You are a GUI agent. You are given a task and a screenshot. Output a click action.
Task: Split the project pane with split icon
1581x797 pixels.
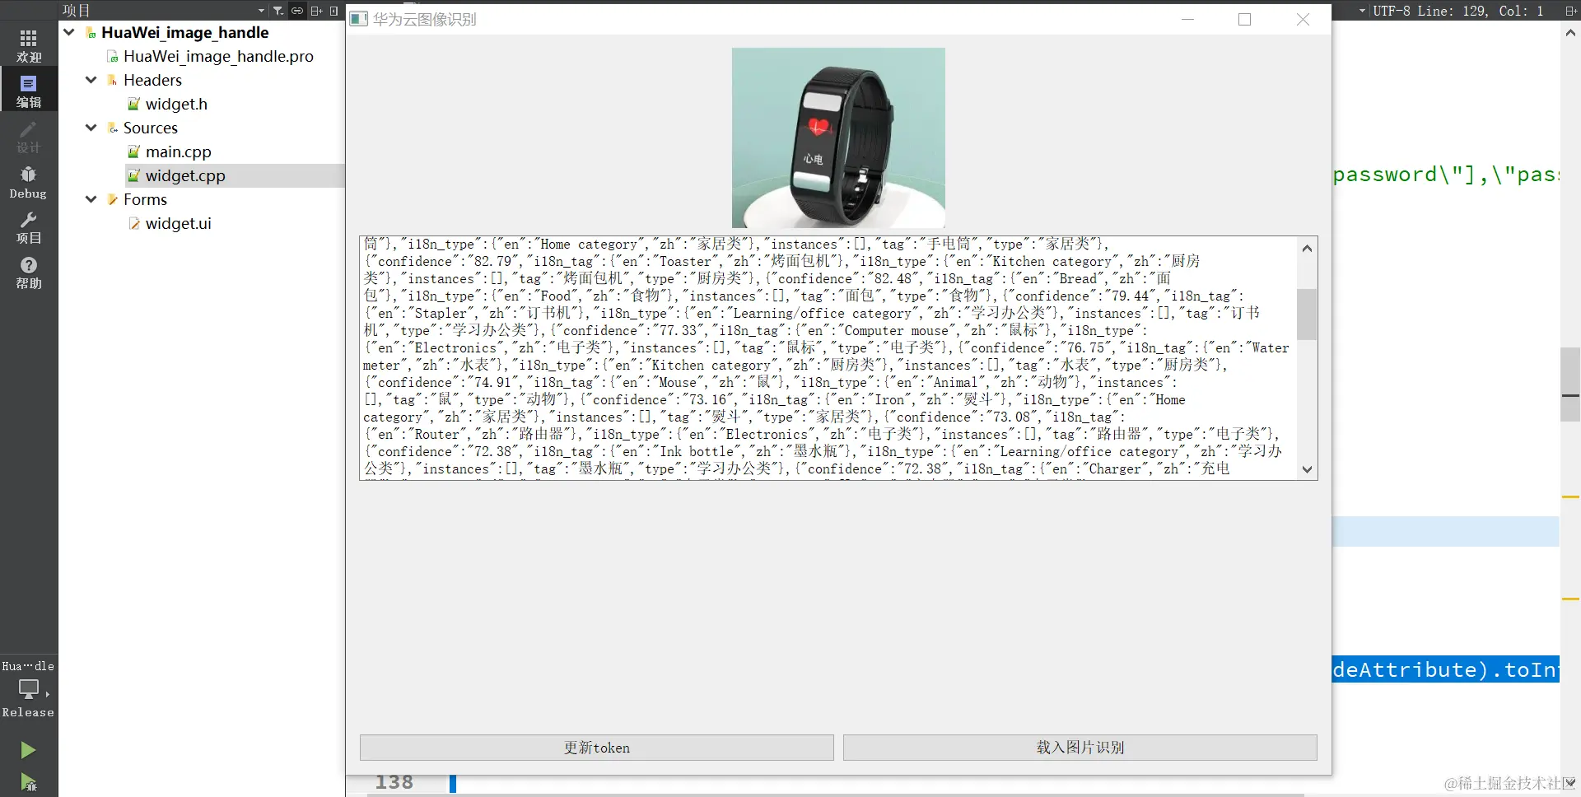coord(316,11)
